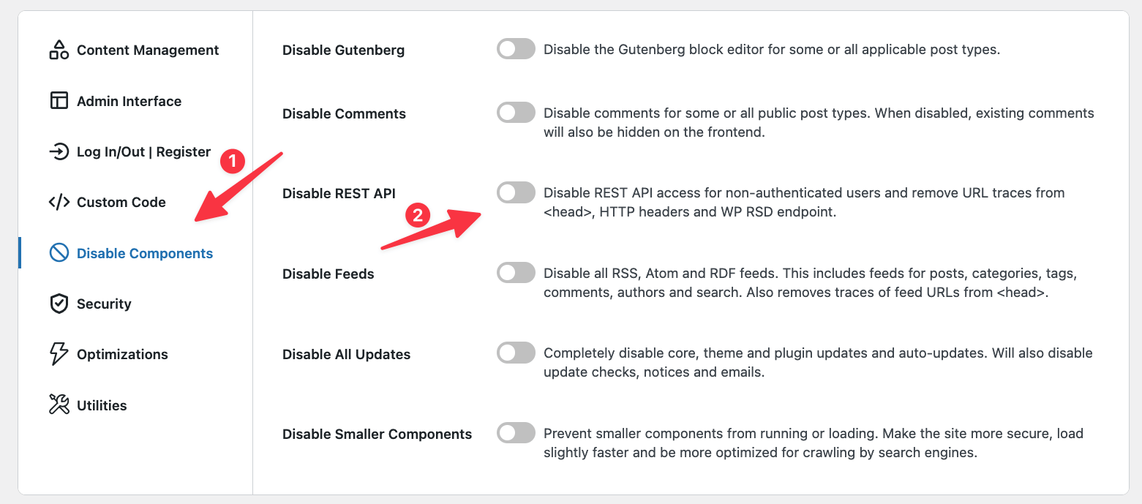Turn on the Disable REST API switch

[x=516, y=192]
